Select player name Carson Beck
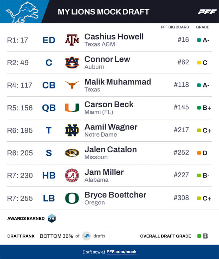219x259 pixels. click(x=109, y=104)
